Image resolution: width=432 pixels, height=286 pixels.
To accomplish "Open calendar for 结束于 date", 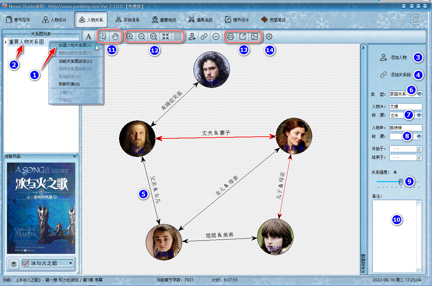I will [419, 158].
